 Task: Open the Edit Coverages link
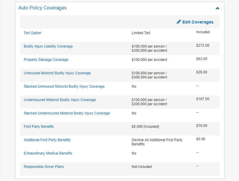[198, 22]
